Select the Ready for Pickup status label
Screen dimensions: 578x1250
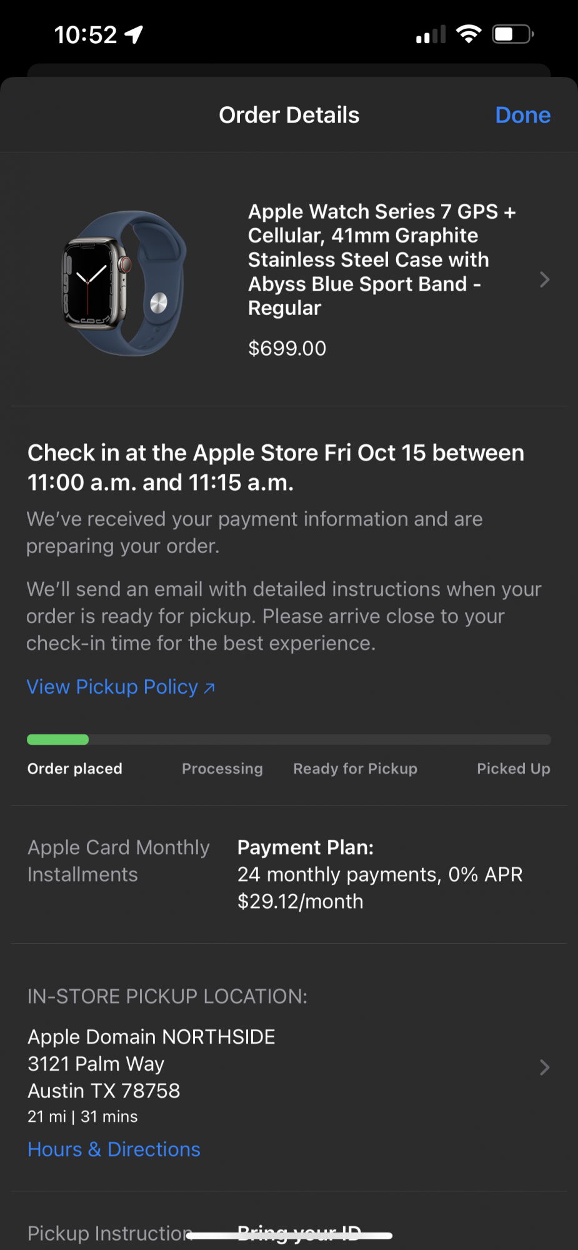point(356,769)
